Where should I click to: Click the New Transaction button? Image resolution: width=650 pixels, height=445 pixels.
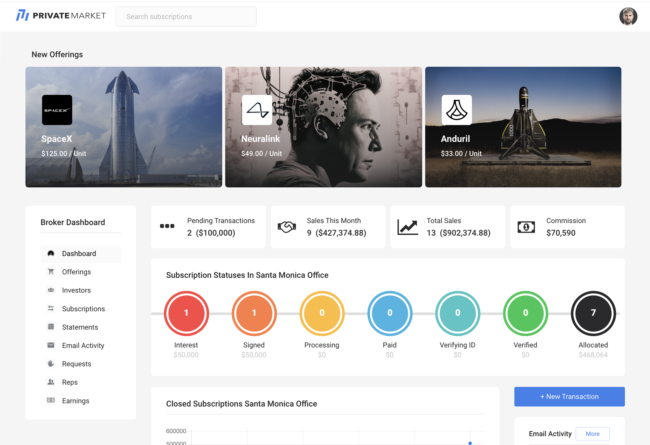pyautogui.click(x=569, y=396)
